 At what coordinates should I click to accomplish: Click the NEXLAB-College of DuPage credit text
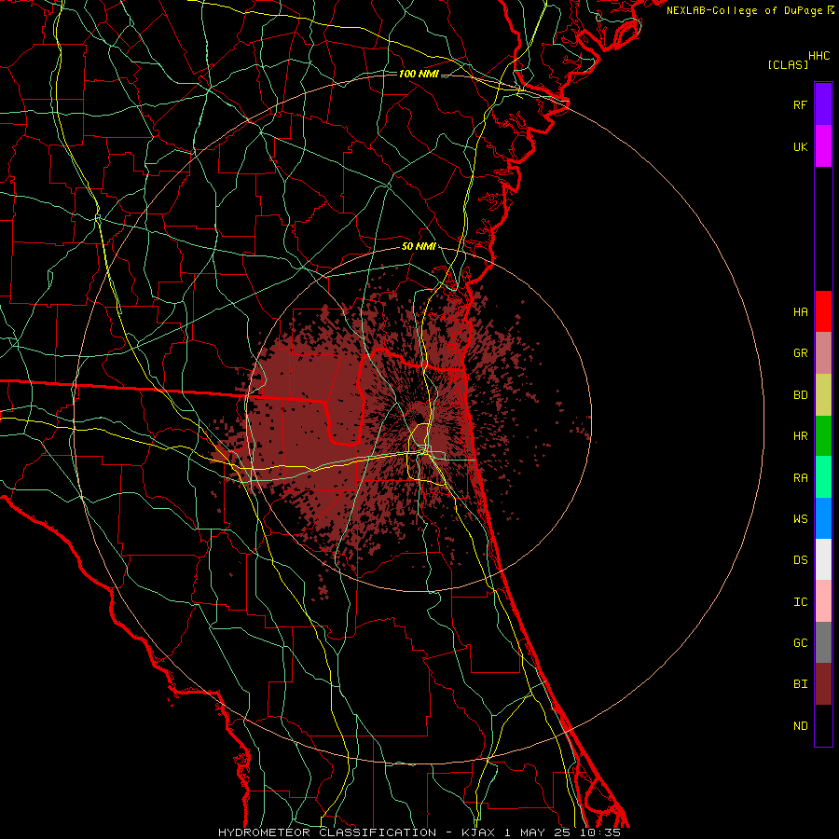coord(746,10)
